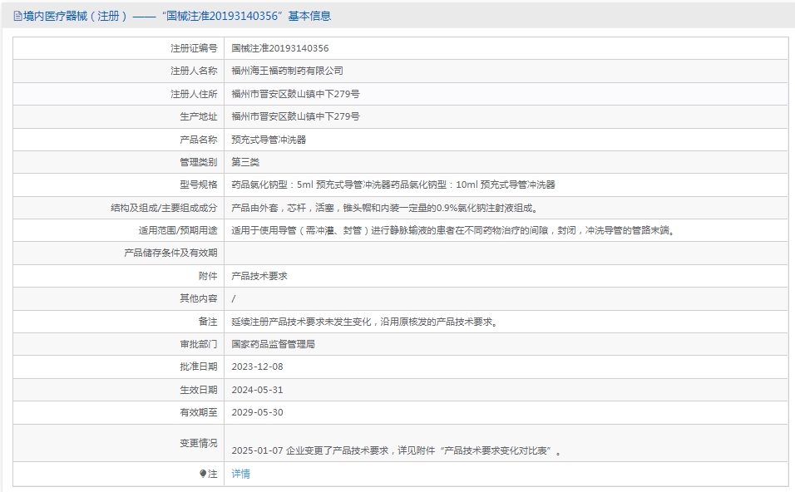Click the 管理类别 row label
Screen dimensions: 795x492
pyautogui.click(x=198, y=162)
